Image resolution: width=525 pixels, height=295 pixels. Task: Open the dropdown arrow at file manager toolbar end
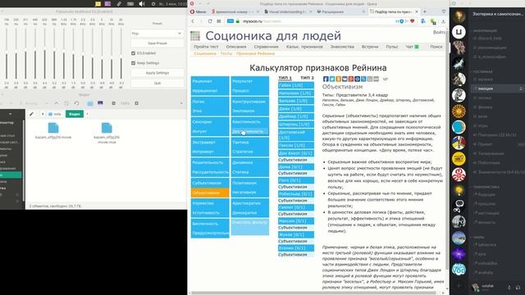pyautogui.click(x=181, y=103)
